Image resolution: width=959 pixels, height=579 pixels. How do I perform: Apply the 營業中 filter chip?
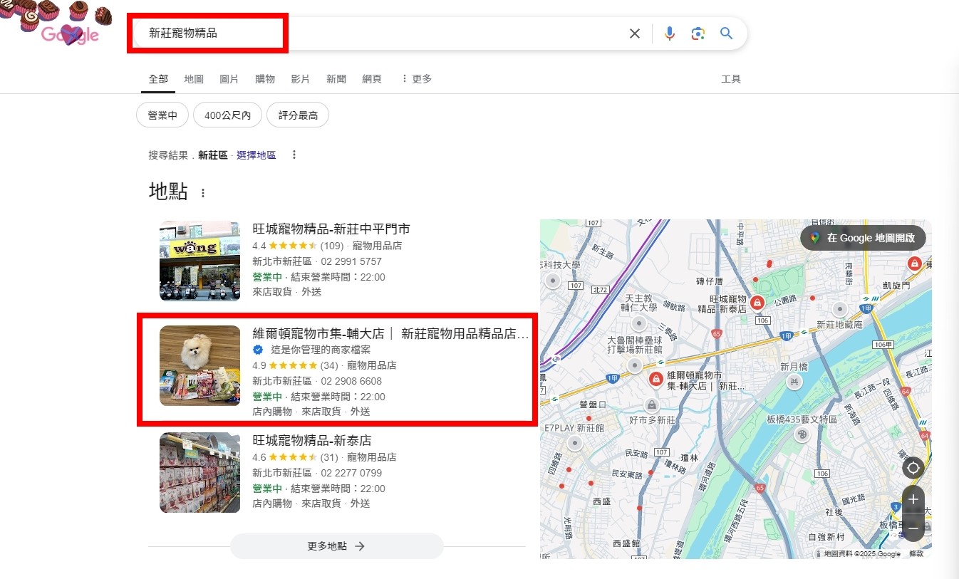[x=162, y=115]
